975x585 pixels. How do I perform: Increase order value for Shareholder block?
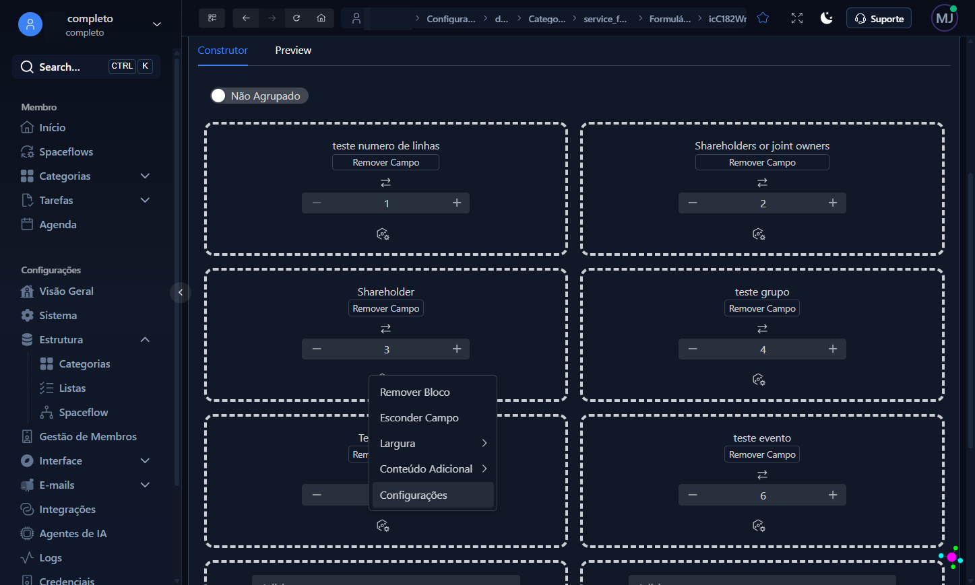[457, 349]
